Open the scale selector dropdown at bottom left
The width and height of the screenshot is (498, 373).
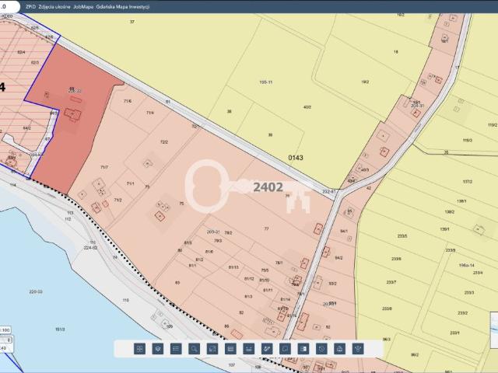pyautogui.click(x=5, y=330)
